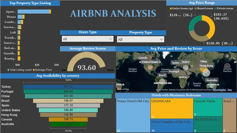Select the Condo bar in property chart

click(20, 22)
